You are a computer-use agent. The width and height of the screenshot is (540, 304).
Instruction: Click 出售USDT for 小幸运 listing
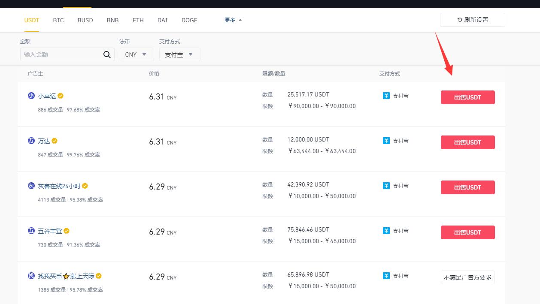467,97
